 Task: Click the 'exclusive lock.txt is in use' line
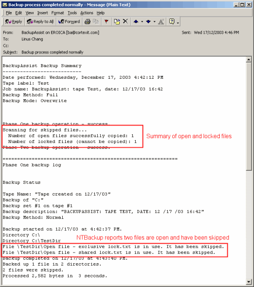point(113,247)
